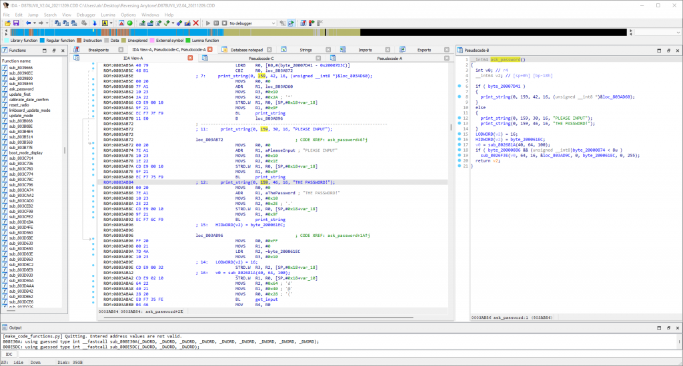Switch to the Database notepad tab
The image size is (683, 366).
[x=246, y=50]
